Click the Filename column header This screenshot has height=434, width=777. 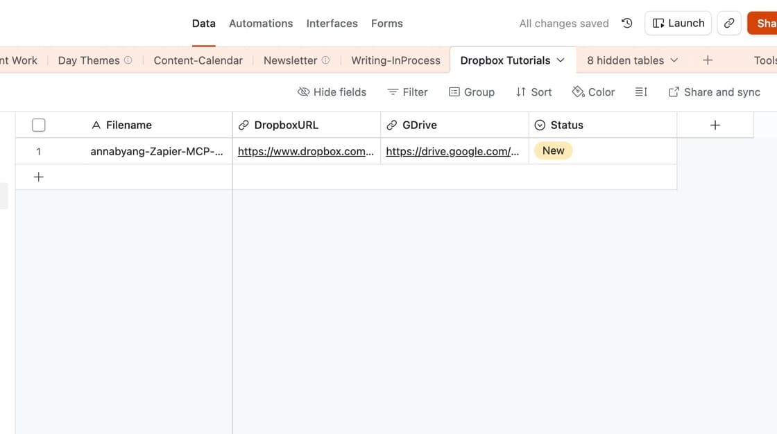coord(129,125)
